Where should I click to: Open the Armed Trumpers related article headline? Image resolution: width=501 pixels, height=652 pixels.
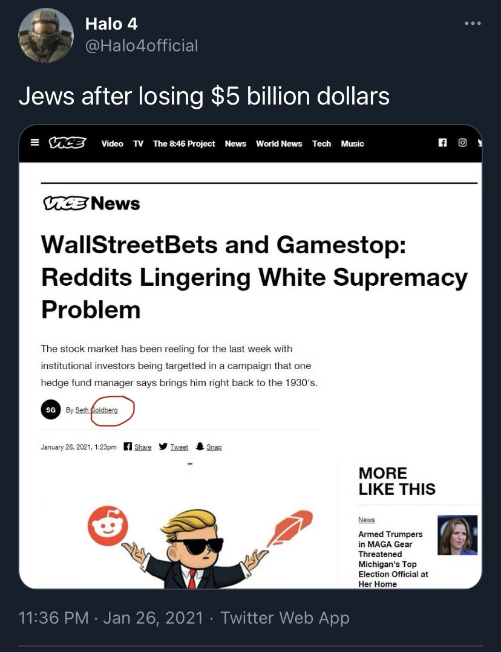click(x=393, y=559)
